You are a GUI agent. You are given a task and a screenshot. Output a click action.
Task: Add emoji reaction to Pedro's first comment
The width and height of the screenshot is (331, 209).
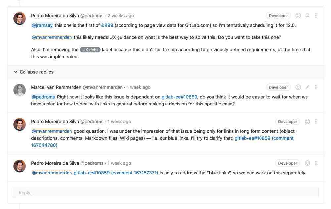[x=298, y=16]
